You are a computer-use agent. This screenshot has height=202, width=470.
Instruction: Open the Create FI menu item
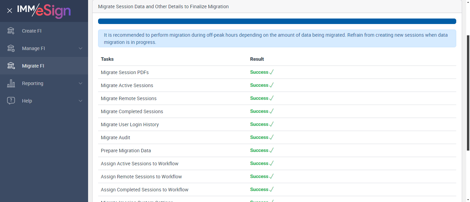[x=44, y=31]
